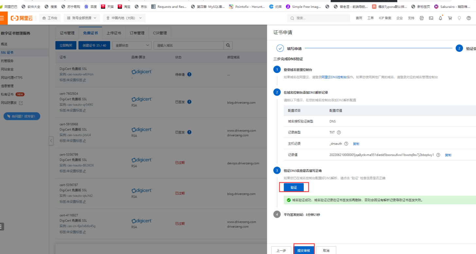Image resolution: width=476 pixels, height=254 pixels.
Task: Click devops.driverzeng.com domain text
Action: 243,163
